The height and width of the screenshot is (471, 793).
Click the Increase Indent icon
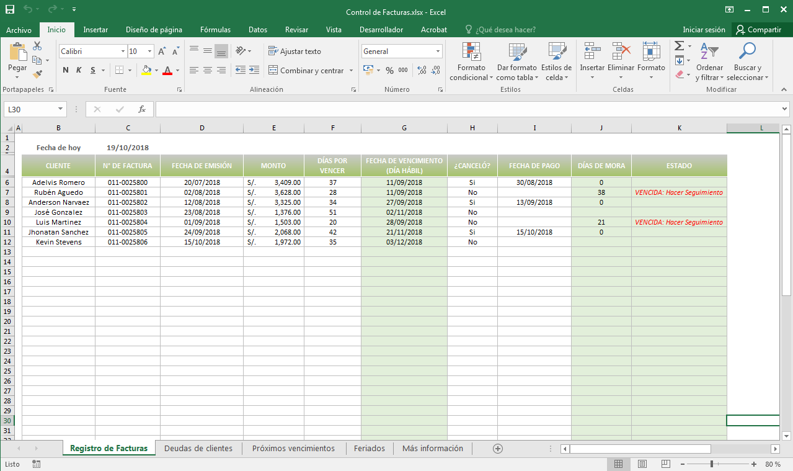tap(255, 70)
